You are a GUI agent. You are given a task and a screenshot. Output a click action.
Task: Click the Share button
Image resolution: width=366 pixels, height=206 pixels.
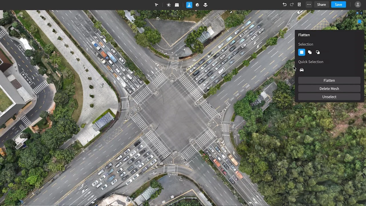tap(321, 5)
